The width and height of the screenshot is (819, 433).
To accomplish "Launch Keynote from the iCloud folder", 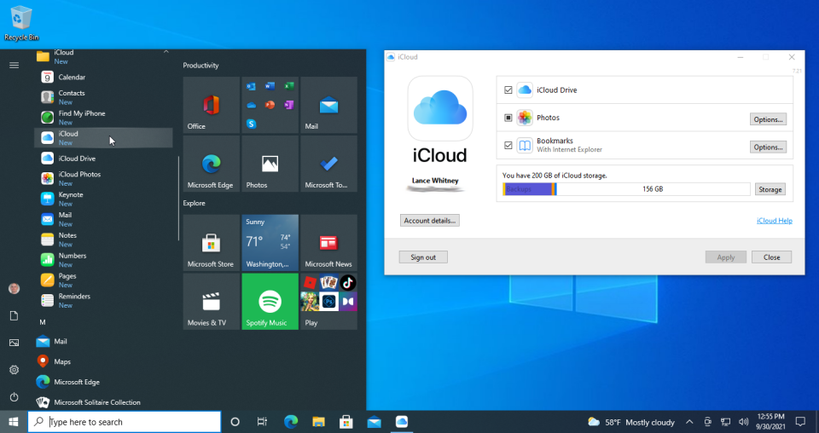I will pyautogui.click(x=103, y=199).
